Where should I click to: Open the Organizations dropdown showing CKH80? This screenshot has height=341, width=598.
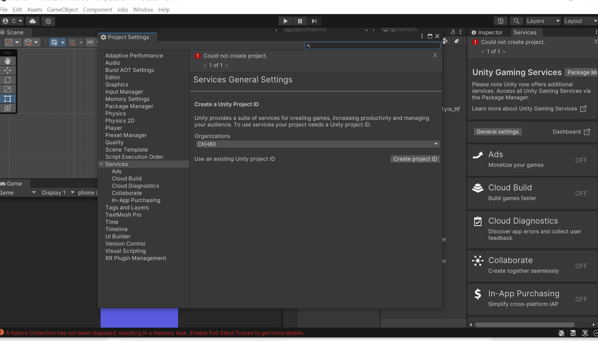(318, 144)
